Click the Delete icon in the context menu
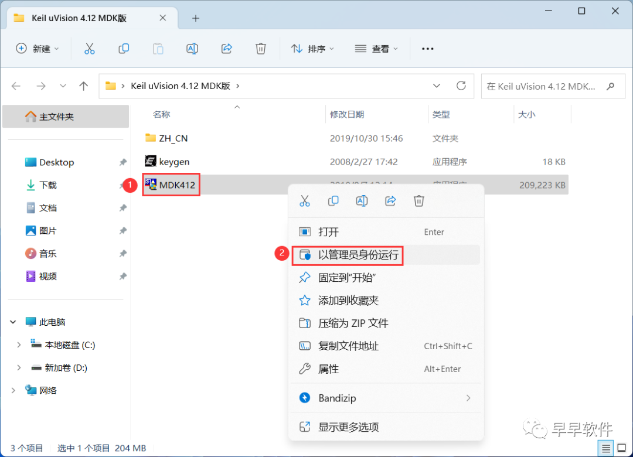This screenshot has height=457, width=633. (x=418, y=201)
